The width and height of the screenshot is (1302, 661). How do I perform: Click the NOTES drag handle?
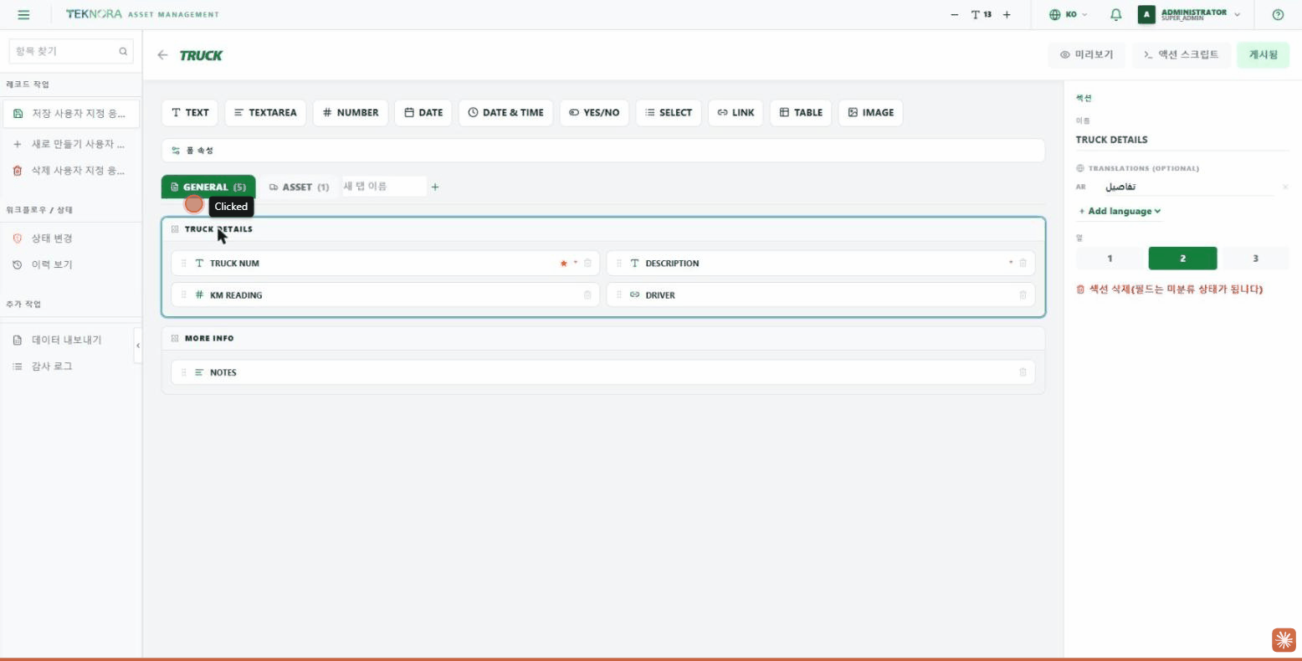click(184, 372)
